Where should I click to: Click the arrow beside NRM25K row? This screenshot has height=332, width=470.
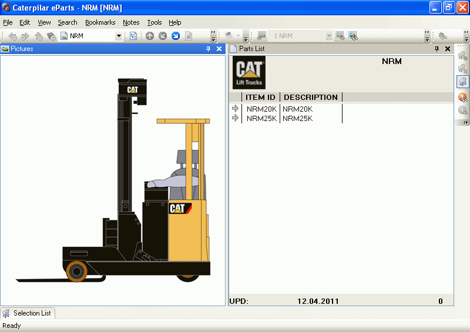tap(236, 118)
